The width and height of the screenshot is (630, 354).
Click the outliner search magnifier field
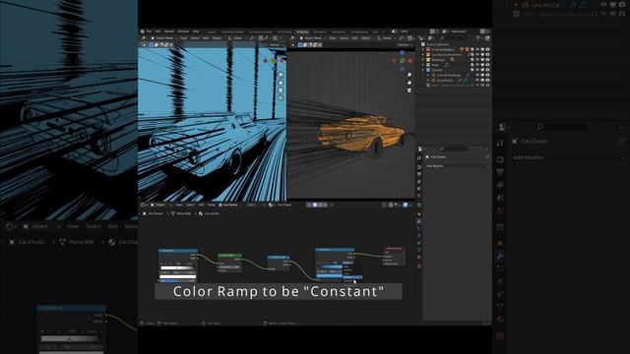pos(456,38)
